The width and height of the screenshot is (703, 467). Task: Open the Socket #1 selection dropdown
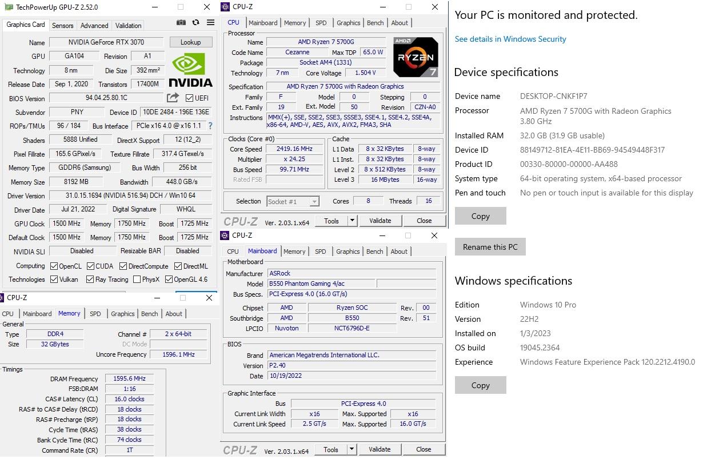[x=314, y=201]
